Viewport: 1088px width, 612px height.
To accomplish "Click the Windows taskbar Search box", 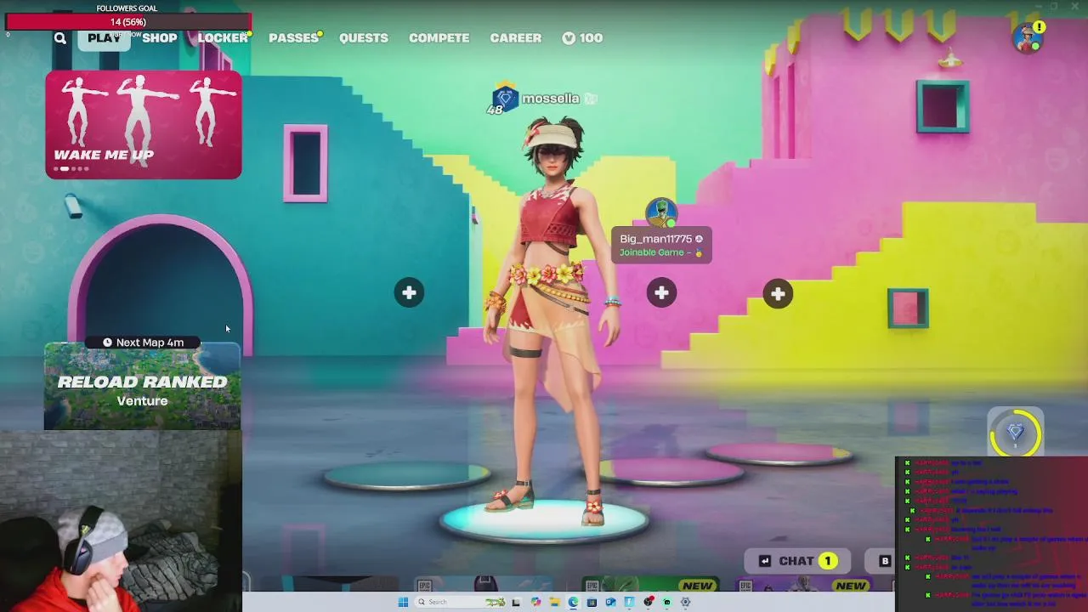I will (x=459, y=602).
